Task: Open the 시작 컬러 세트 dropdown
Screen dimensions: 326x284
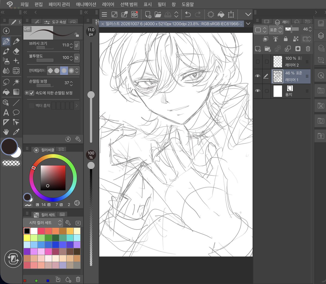Action: 43,223
